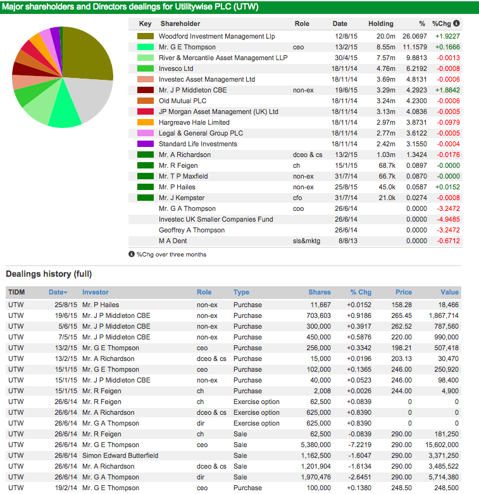This screenshot has width=479, height=494.
Task: Sort dealings by Value column header
Action: [x=449, y=292]
